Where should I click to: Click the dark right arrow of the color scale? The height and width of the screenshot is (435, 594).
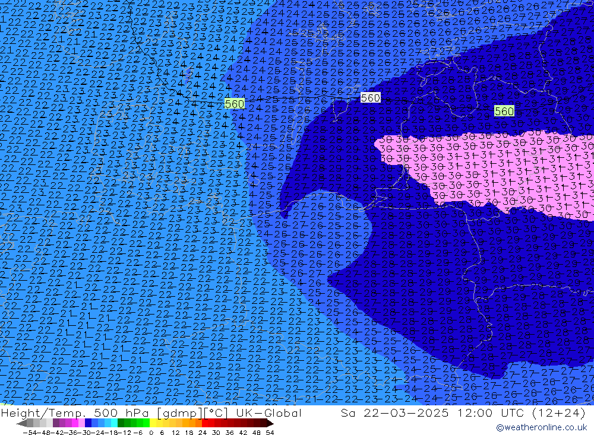(270, 423)
